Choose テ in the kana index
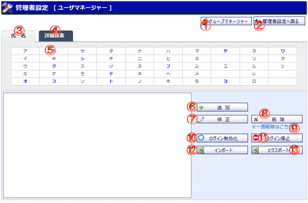Screen dimensions: 308x203 click(x=111, y=74)
